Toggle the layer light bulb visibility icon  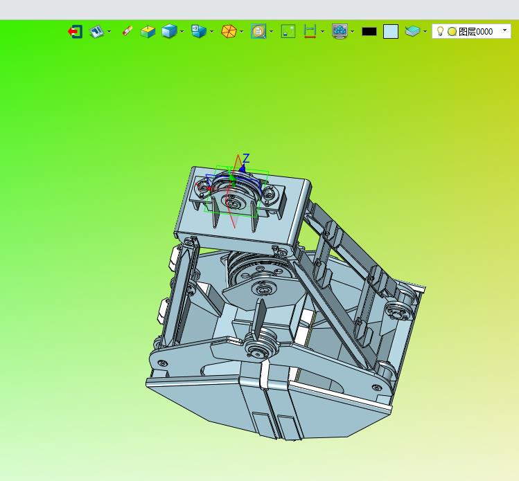click(440, 31)
